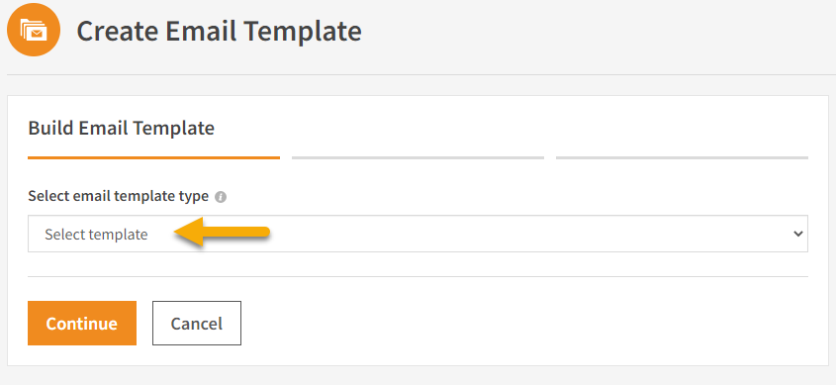This screenshot has width=836, height=385.
Task: Click the gray background below the form panel
Action: tap(418, 375)
